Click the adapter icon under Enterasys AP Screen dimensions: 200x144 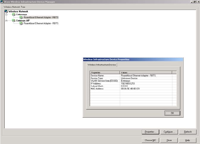coord(21,23)
